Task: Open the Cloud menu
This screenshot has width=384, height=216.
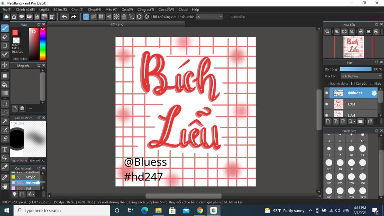Action: [183, 9]
